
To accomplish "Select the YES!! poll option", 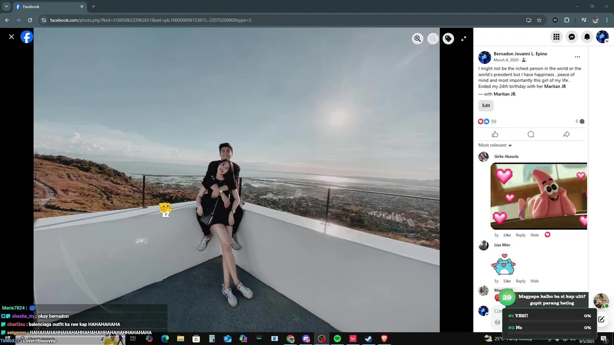I will [x=549, y=316].
